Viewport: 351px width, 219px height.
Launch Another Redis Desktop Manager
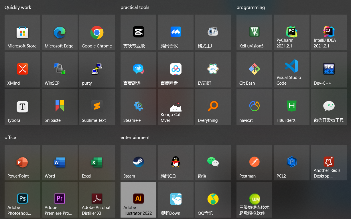[x=329, y=162]
